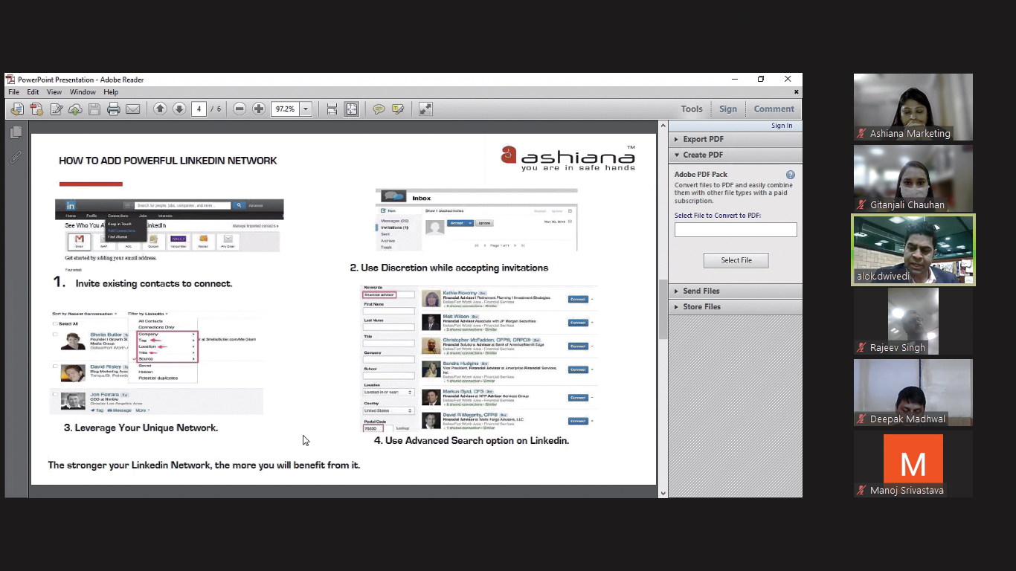
Task: Switch to the Sign pane
Action: 728,109
